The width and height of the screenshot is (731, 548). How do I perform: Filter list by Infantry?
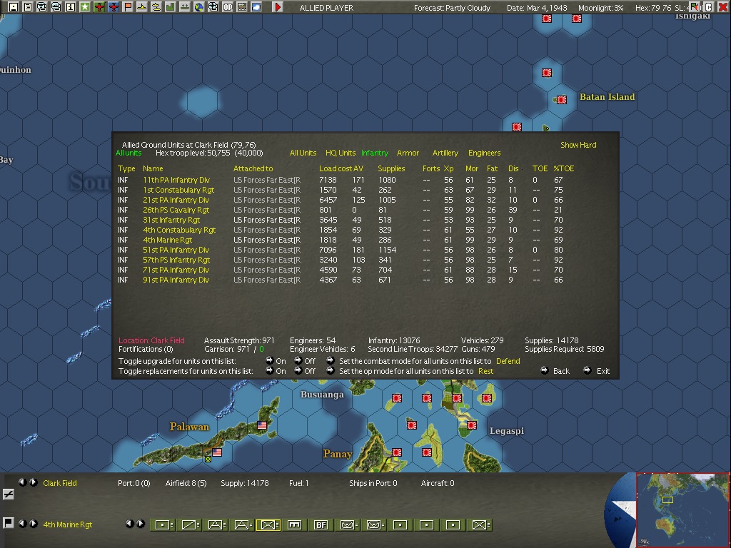coord(374,153)
